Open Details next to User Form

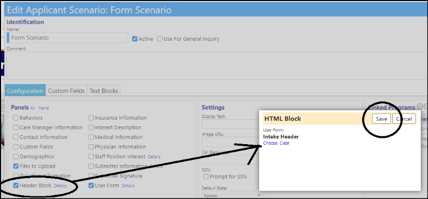click(x=128, y=185)
